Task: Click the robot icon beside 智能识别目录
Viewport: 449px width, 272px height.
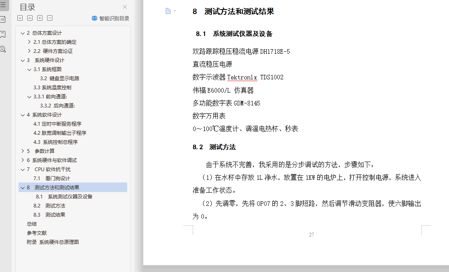Action: coord(95,18)
